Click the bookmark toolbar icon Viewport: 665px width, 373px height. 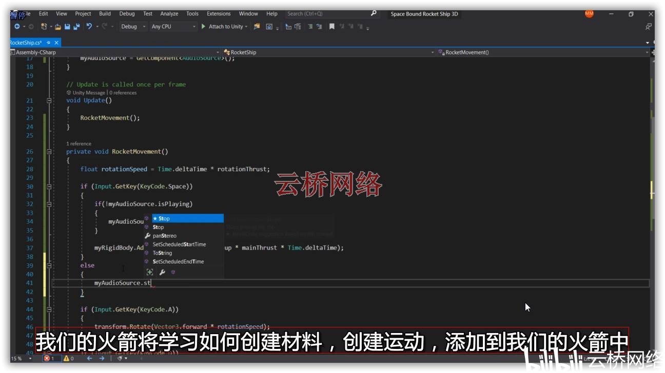332,27
